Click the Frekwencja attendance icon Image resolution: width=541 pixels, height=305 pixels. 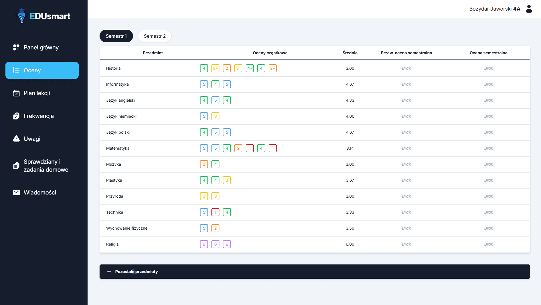16,116
